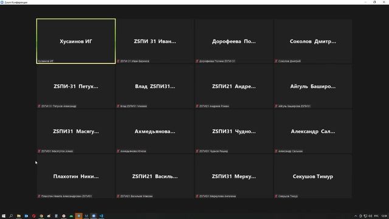Restore down the Zoom conference window

[374, 2]
